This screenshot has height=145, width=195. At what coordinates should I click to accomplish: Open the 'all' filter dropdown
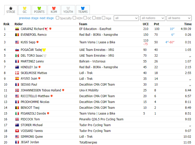click(126, 18)
